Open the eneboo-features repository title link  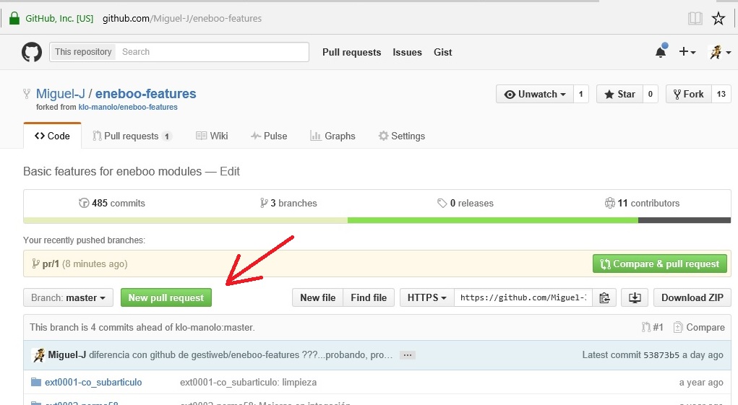pyautogui.click(x=146, y=94)
